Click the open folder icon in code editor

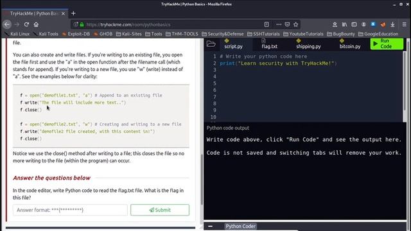tap(211, 44)
